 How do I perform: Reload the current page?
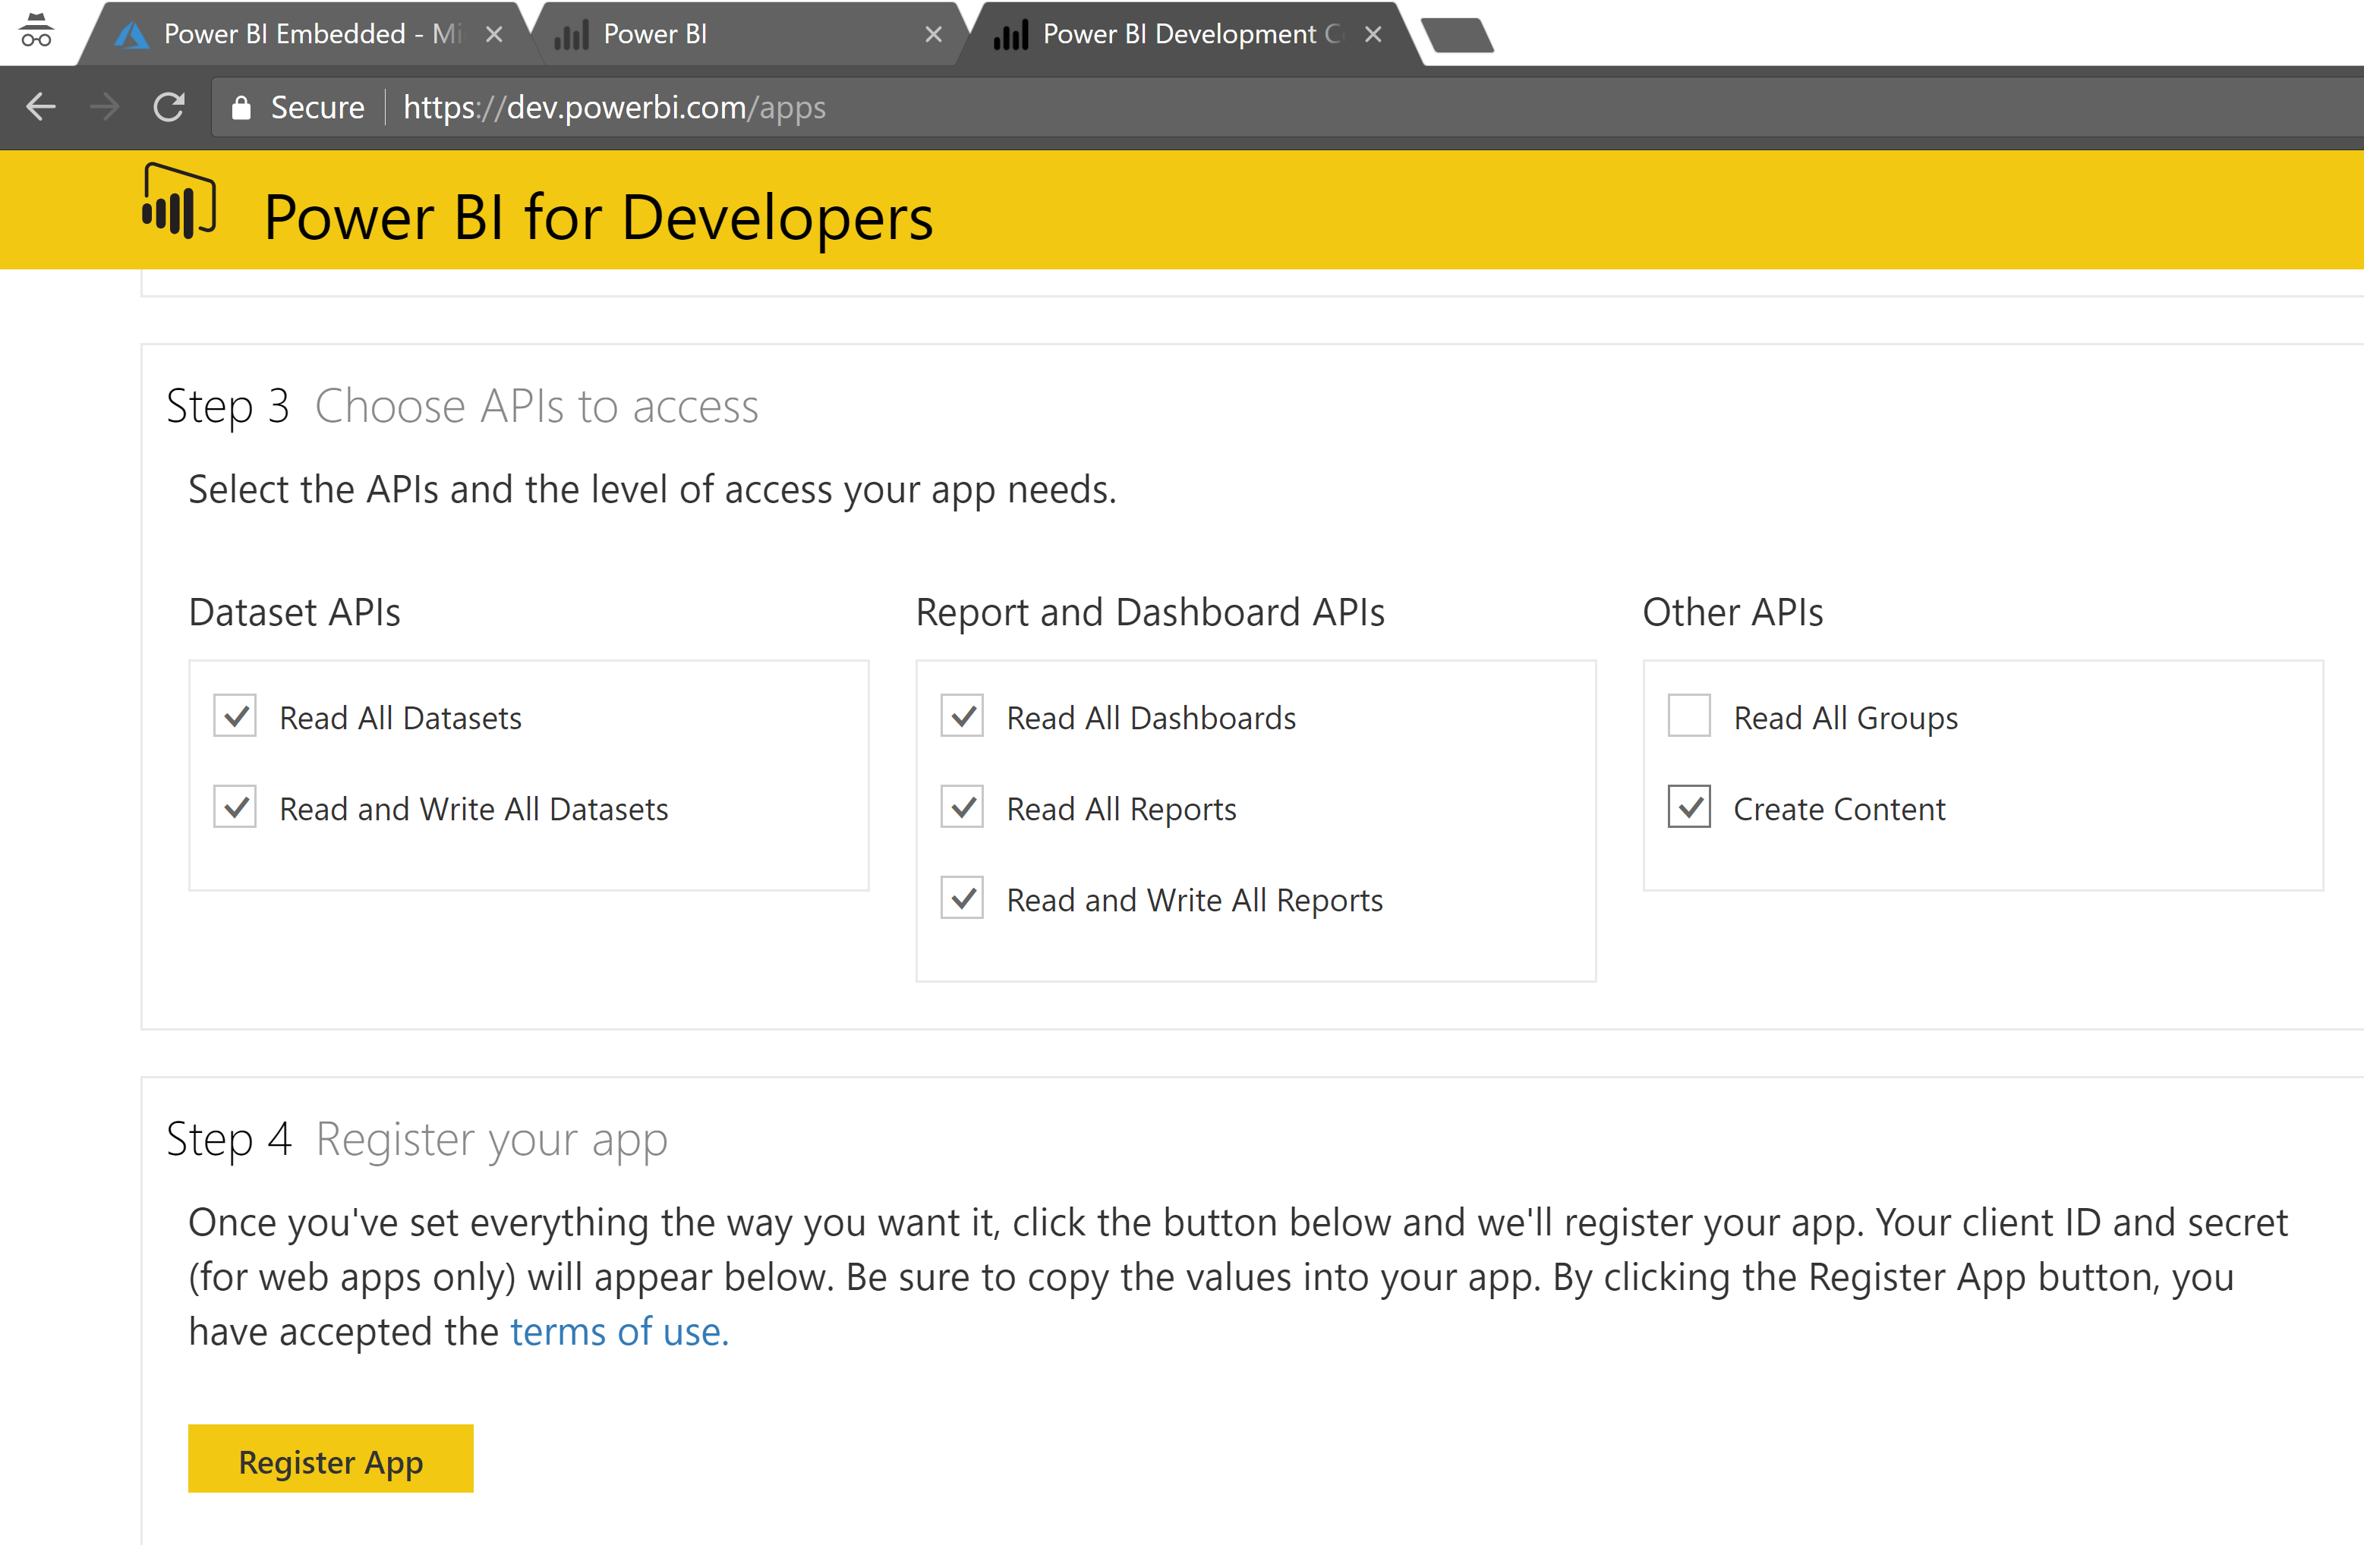tap(169, 106)
